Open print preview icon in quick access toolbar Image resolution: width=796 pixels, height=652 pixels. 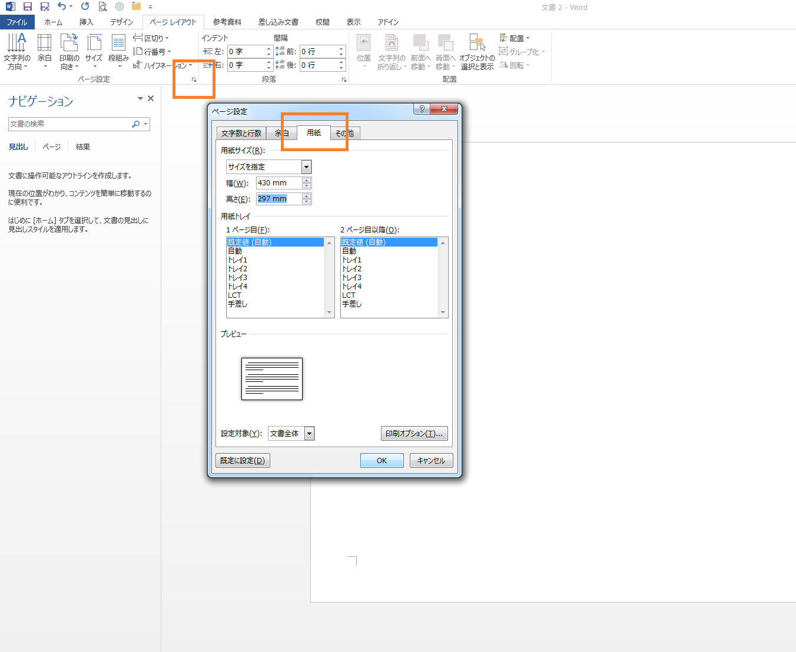coord(102,7)
